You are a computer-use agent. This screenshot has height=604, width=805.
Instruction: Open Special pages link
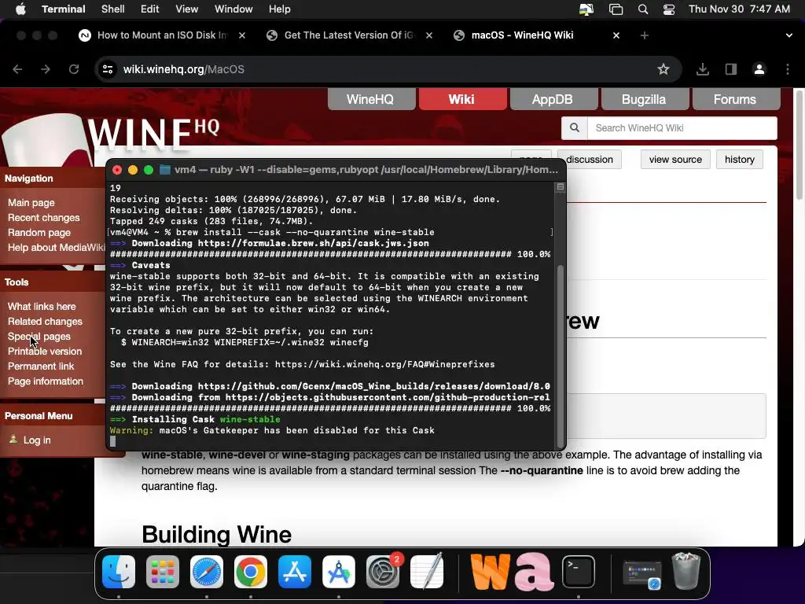click(x=39, y=337)
